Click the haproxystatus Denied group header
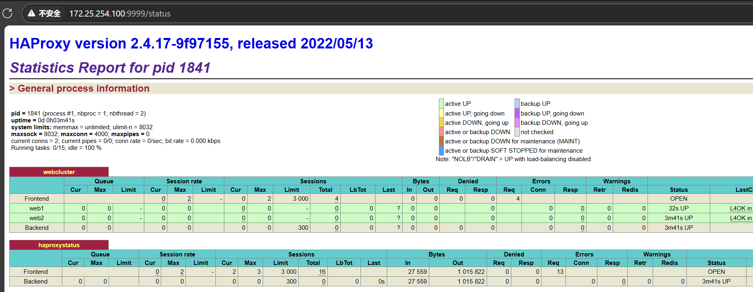The image size is (753, 292). (x=514, y=254)
